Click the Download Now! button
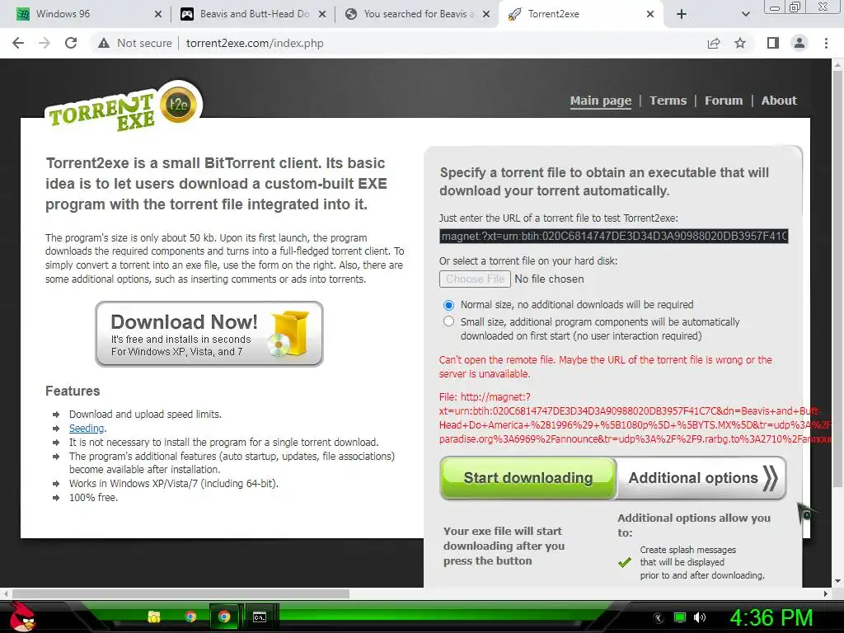844x633 pixels. click(209, 334)
